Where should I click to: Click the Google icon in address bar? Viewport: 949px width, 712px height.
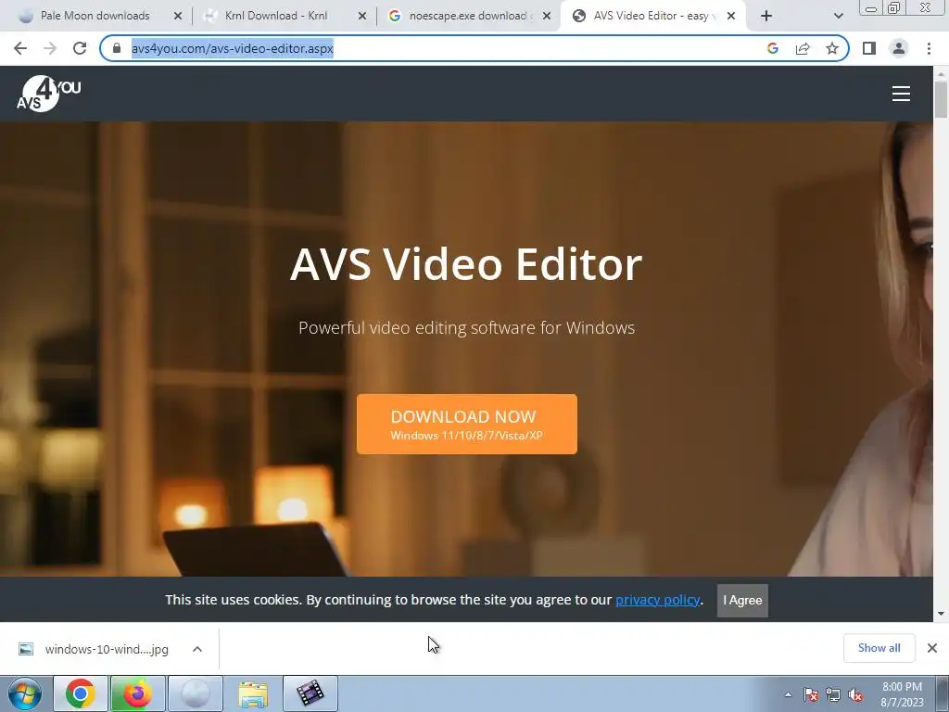coord(773,48)
